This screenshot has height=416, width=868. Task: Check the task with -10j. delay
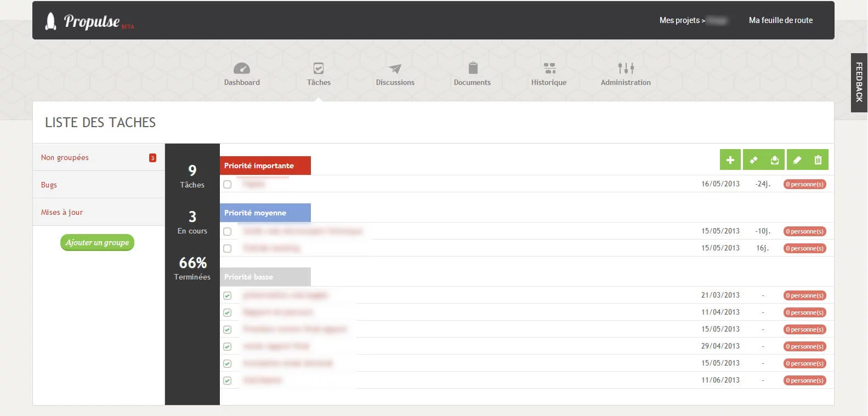(x=228, y=232)
